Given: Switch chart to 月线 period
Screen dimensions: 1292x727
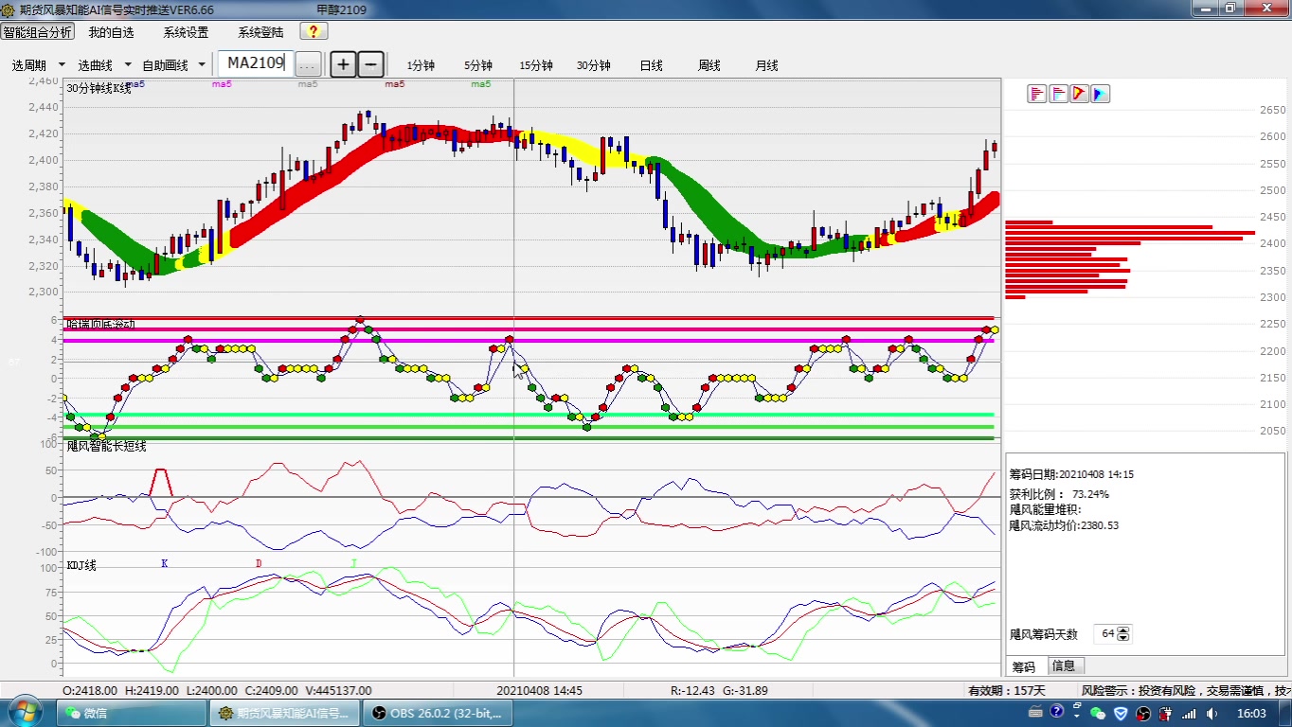Looking at the screenshot, I should coord(766,65).
